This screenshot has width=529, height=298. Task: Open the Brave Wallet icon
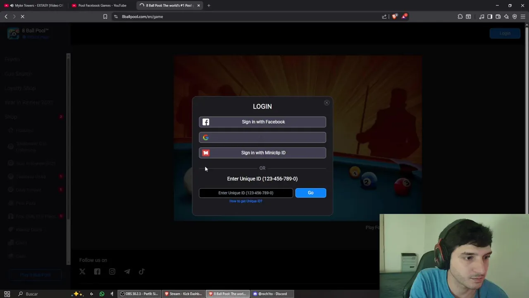[498, 17]
